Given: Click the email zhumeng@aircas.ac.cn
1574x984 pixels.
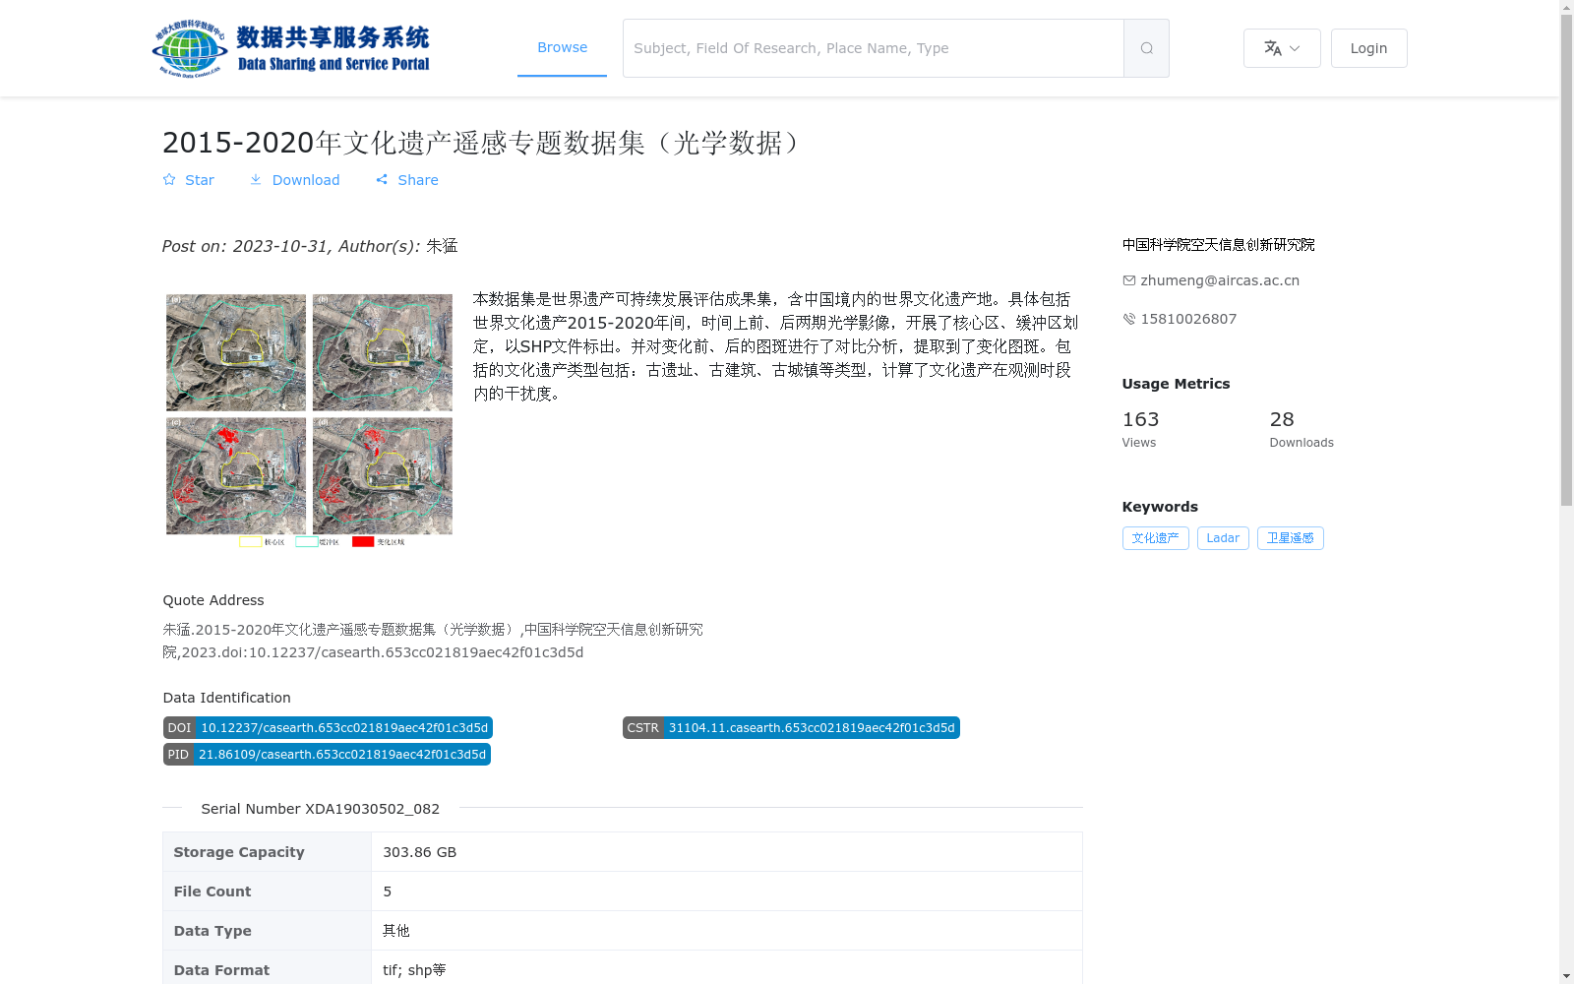Looking at the screenshot, I should pyautogui.click(x=1220, y=280).
